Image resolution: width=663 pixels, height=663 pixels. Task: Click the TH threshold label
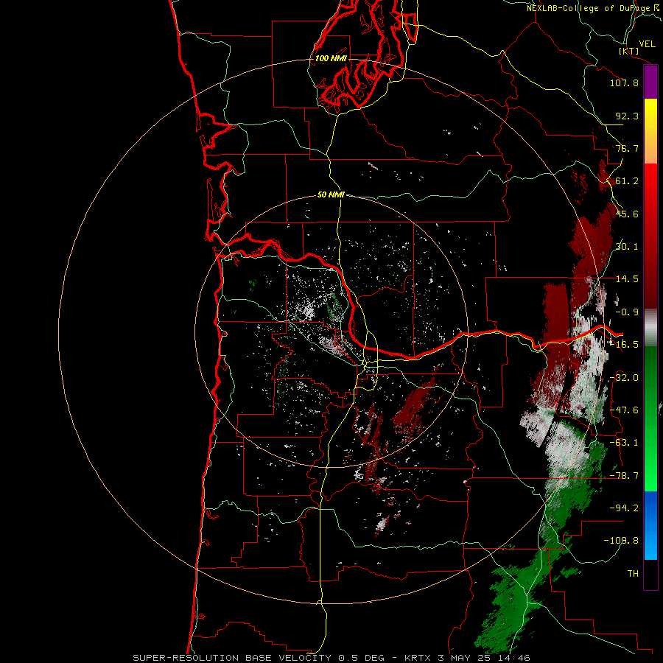(x=633, y=574)
